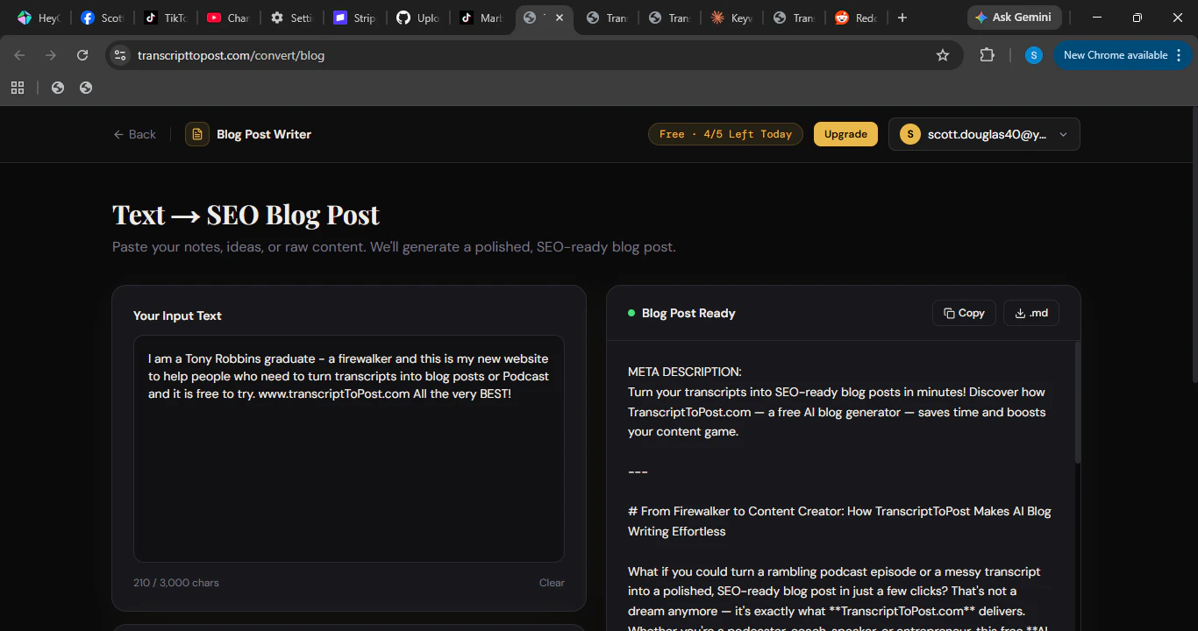This screenshot has height=631, width=1198.
Task: Open the apps grid in bookmarks bar
Action: pos(18,88)
